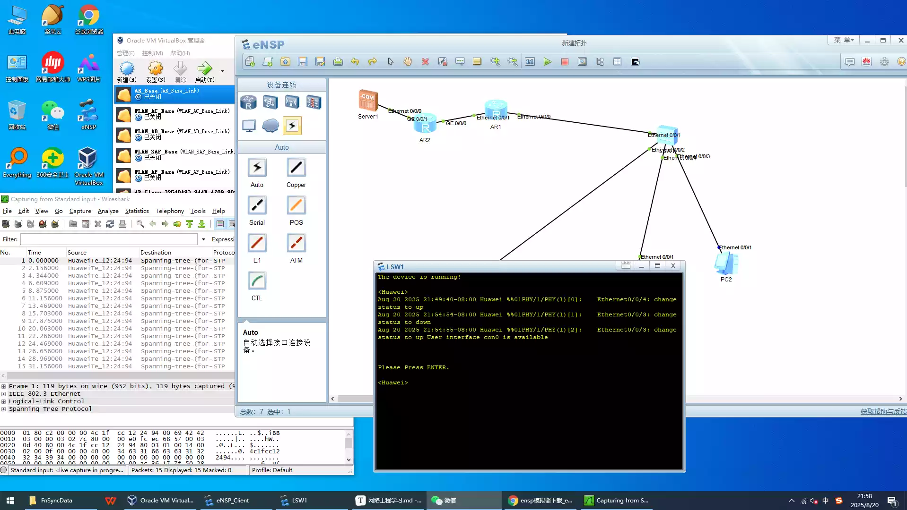Viewport: 907px width, 510px height.
Task: Select eNSP hand pan tool
Action: click(408, 61)
